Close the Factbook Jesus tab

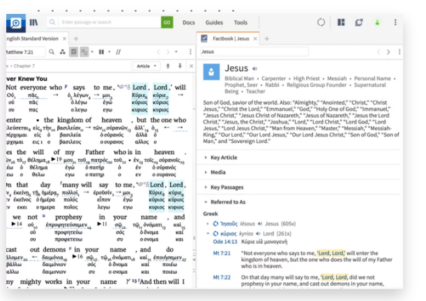[255, 38]
